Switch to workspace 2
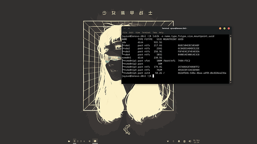257x144 pixels. click(78, 141)
